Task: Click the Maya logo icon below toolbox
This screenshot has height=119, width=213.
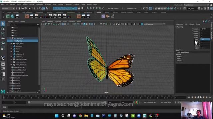Action: [x=3, y=92]
